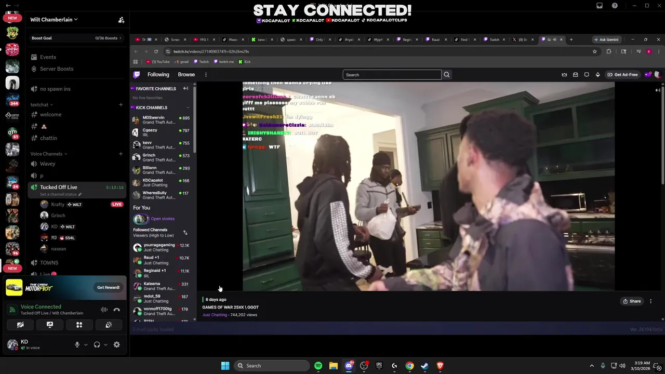This screenshot has width=665, height=374.
Task: Open Events in Discord sidebar
Action: click(76, 57)
